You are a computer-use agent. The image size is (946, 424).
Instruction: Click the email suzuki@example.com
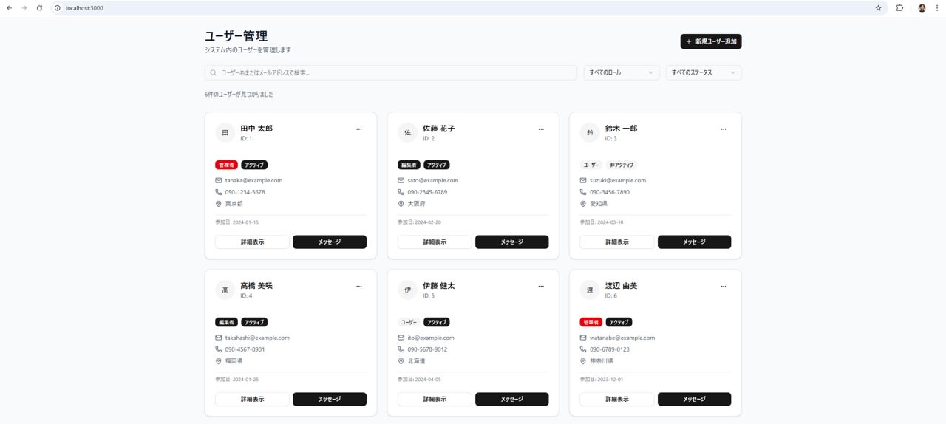(618, 180)
